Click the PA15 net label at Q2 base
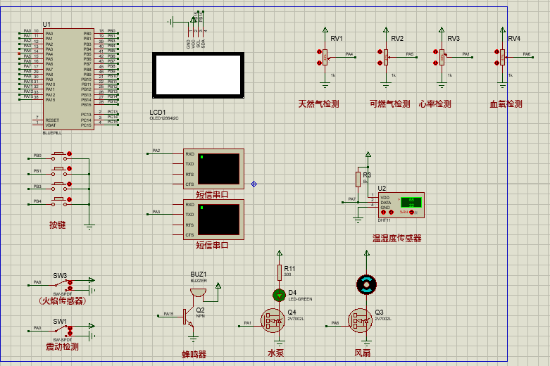The width and height of the screenshot is (550, 366). [169, 314]
